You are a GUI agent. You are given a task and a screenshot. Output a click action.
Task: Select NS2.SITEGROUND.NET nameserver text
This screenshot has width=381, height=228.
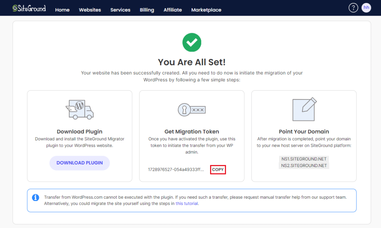[x=304, y=166]
